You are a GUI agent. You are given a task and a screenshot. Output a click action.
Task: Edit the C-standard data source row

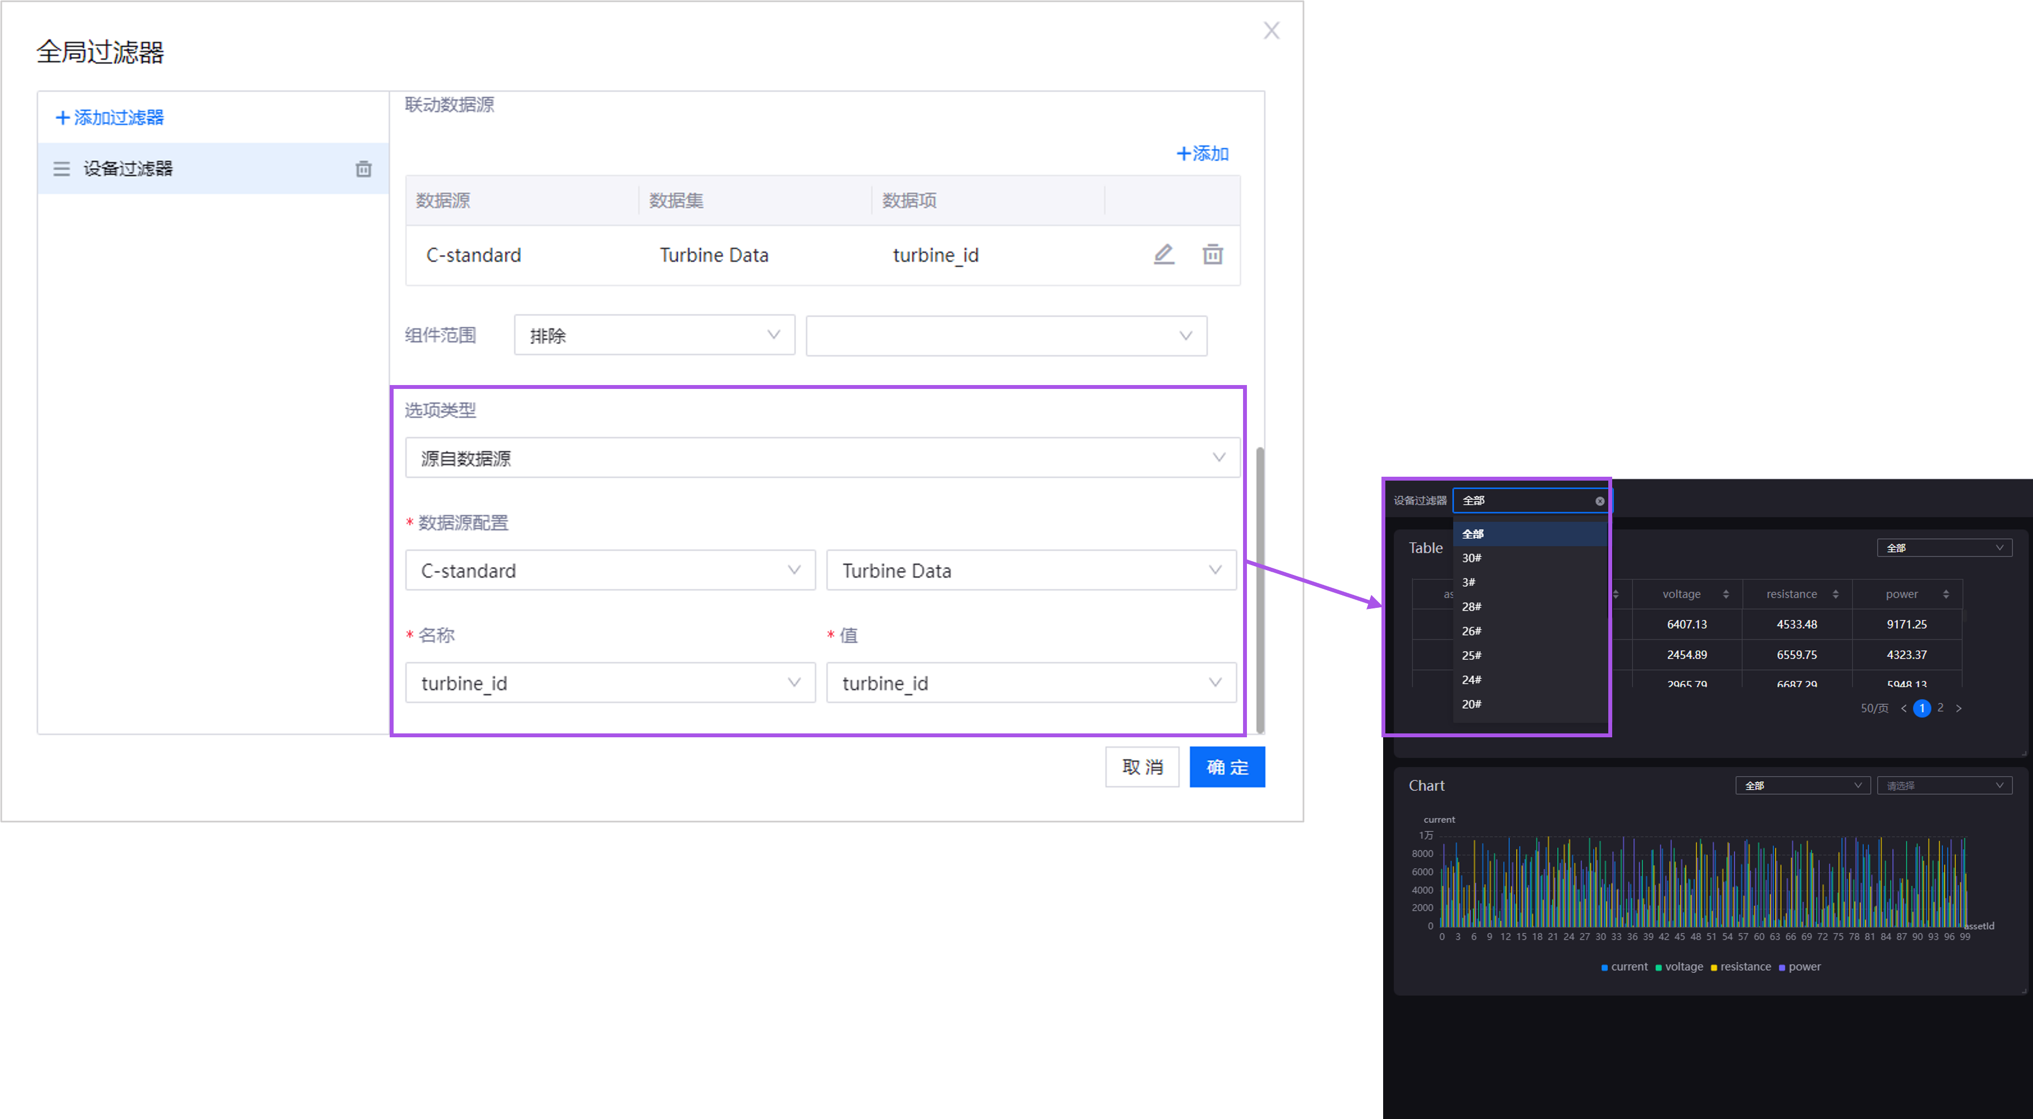point(1164,254)
